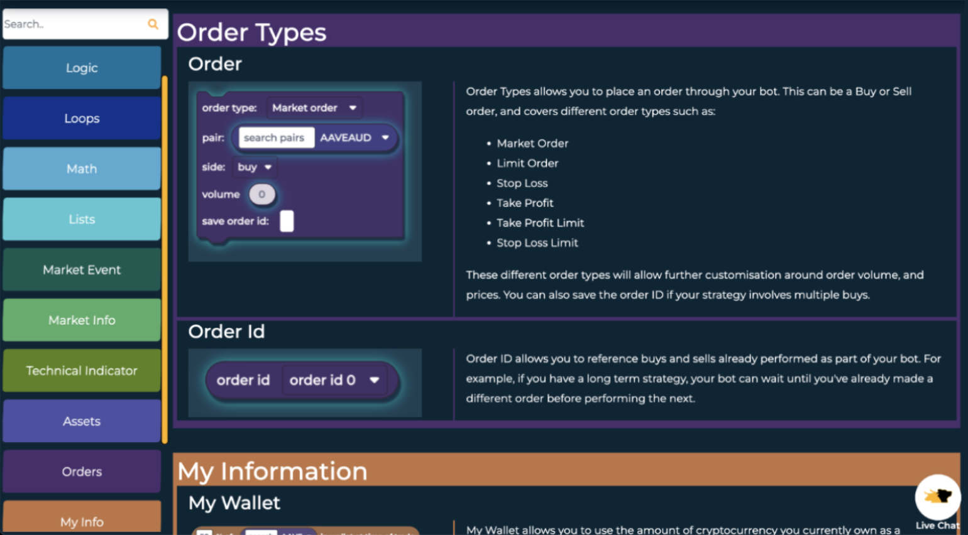Expand the Market order type dropdown
968x535 pixels.
tap(314, 108)
